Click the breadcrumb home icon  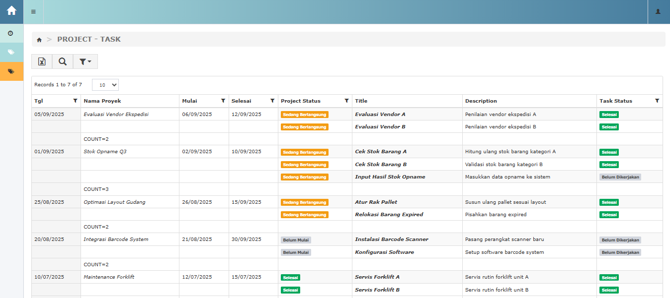click(39, 40)
